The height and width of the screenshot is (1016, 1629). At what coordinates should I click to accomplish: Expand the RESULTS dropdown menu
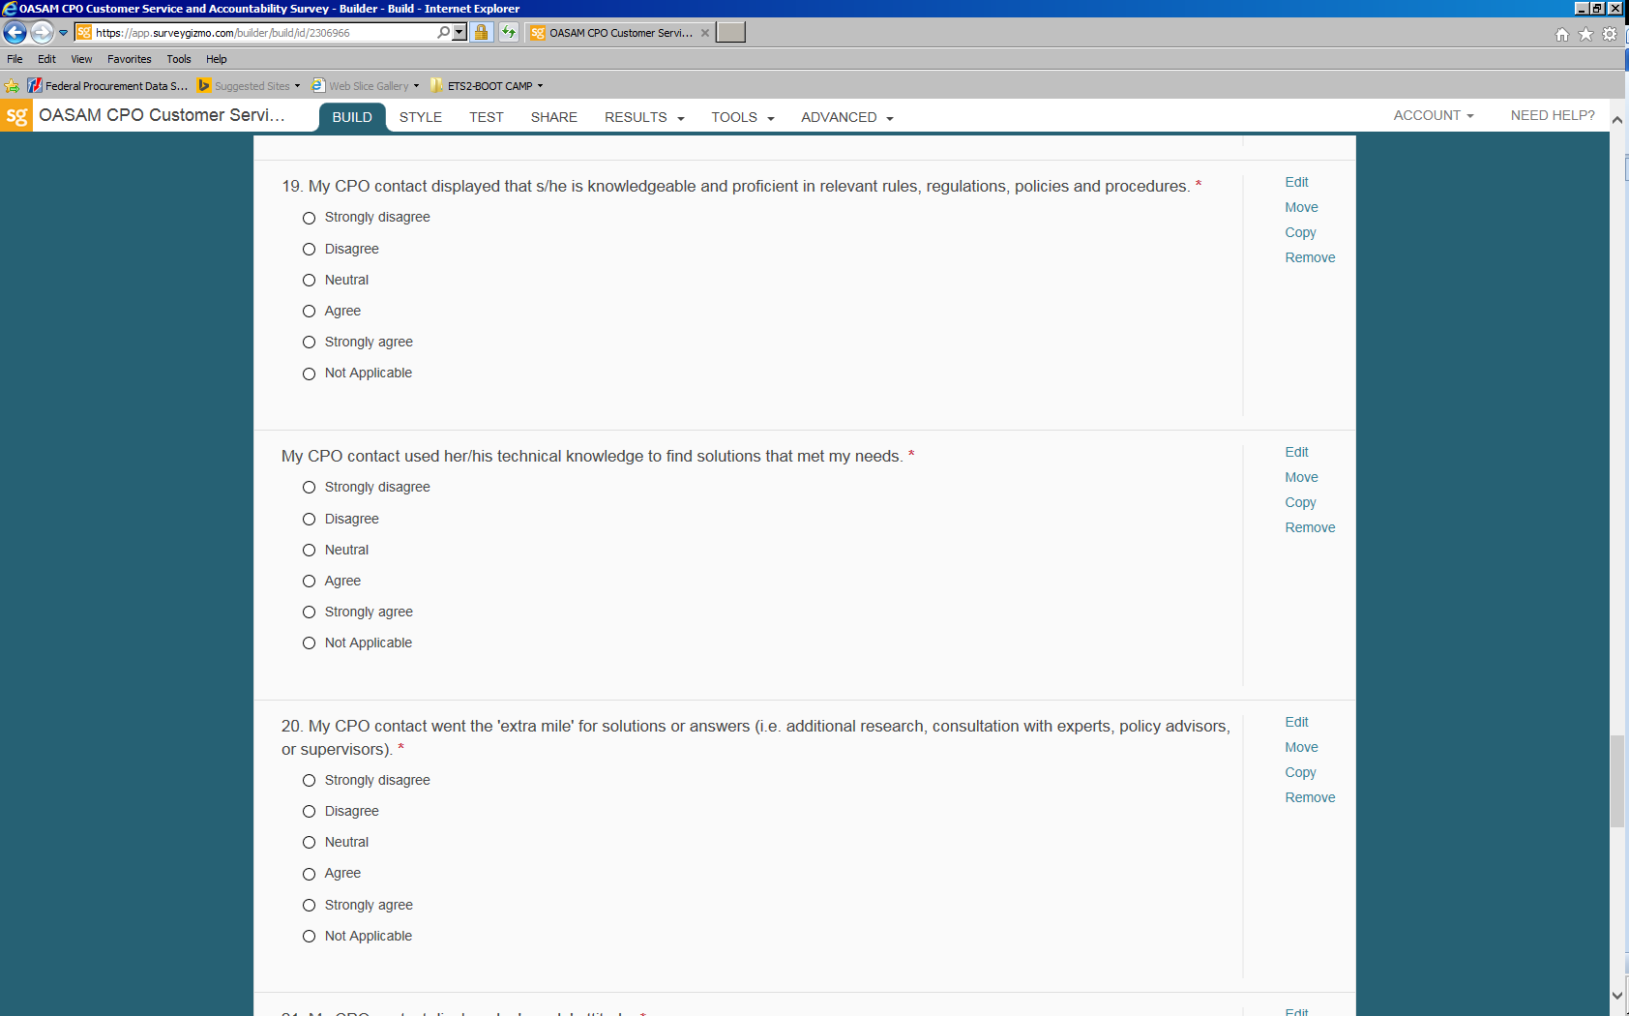coord(644,117)
